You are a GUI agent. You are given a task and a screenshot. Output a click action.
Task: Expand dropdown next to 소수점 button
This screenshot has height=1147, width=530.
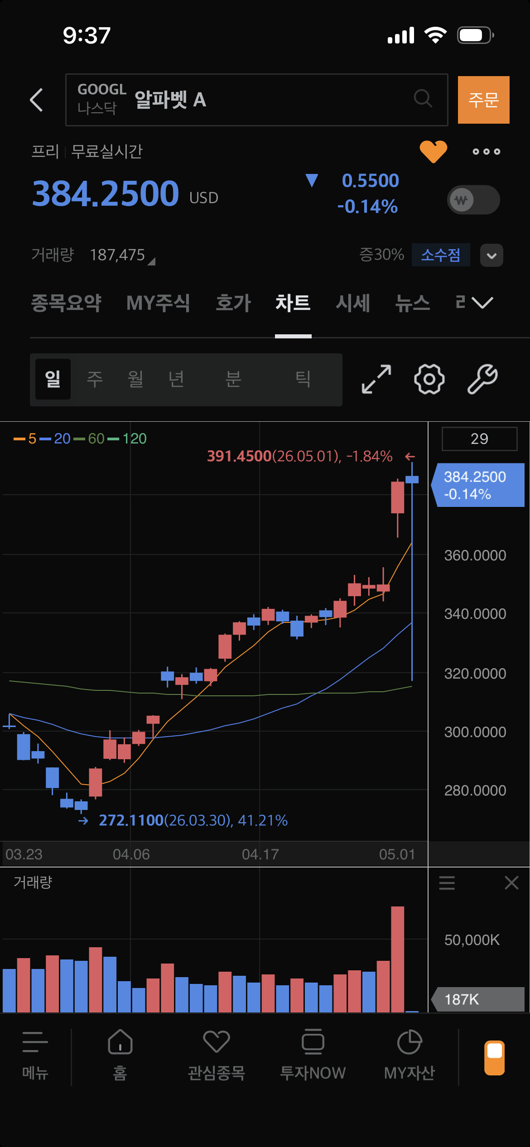coord(491,255)
